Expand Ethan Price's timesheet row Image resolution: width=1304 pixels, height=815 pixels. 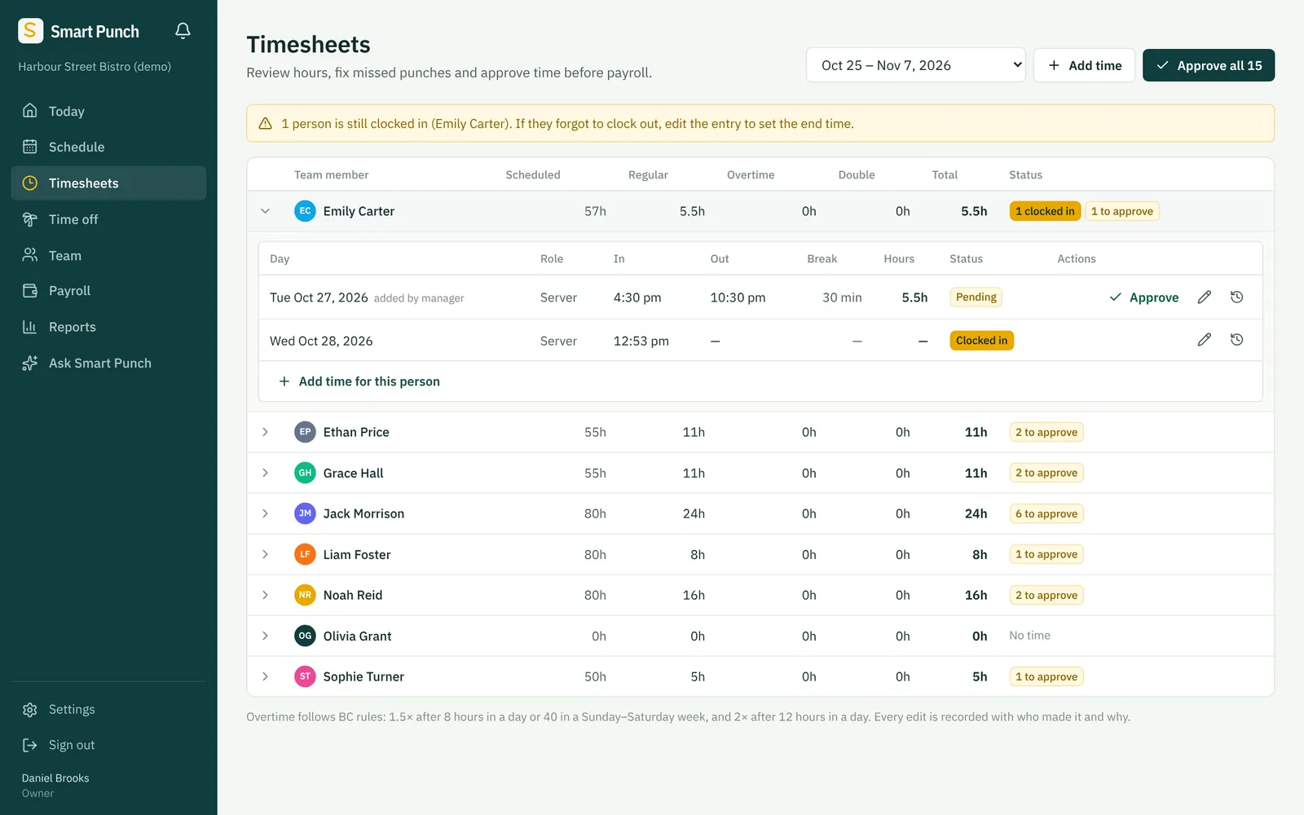point(265,432)
